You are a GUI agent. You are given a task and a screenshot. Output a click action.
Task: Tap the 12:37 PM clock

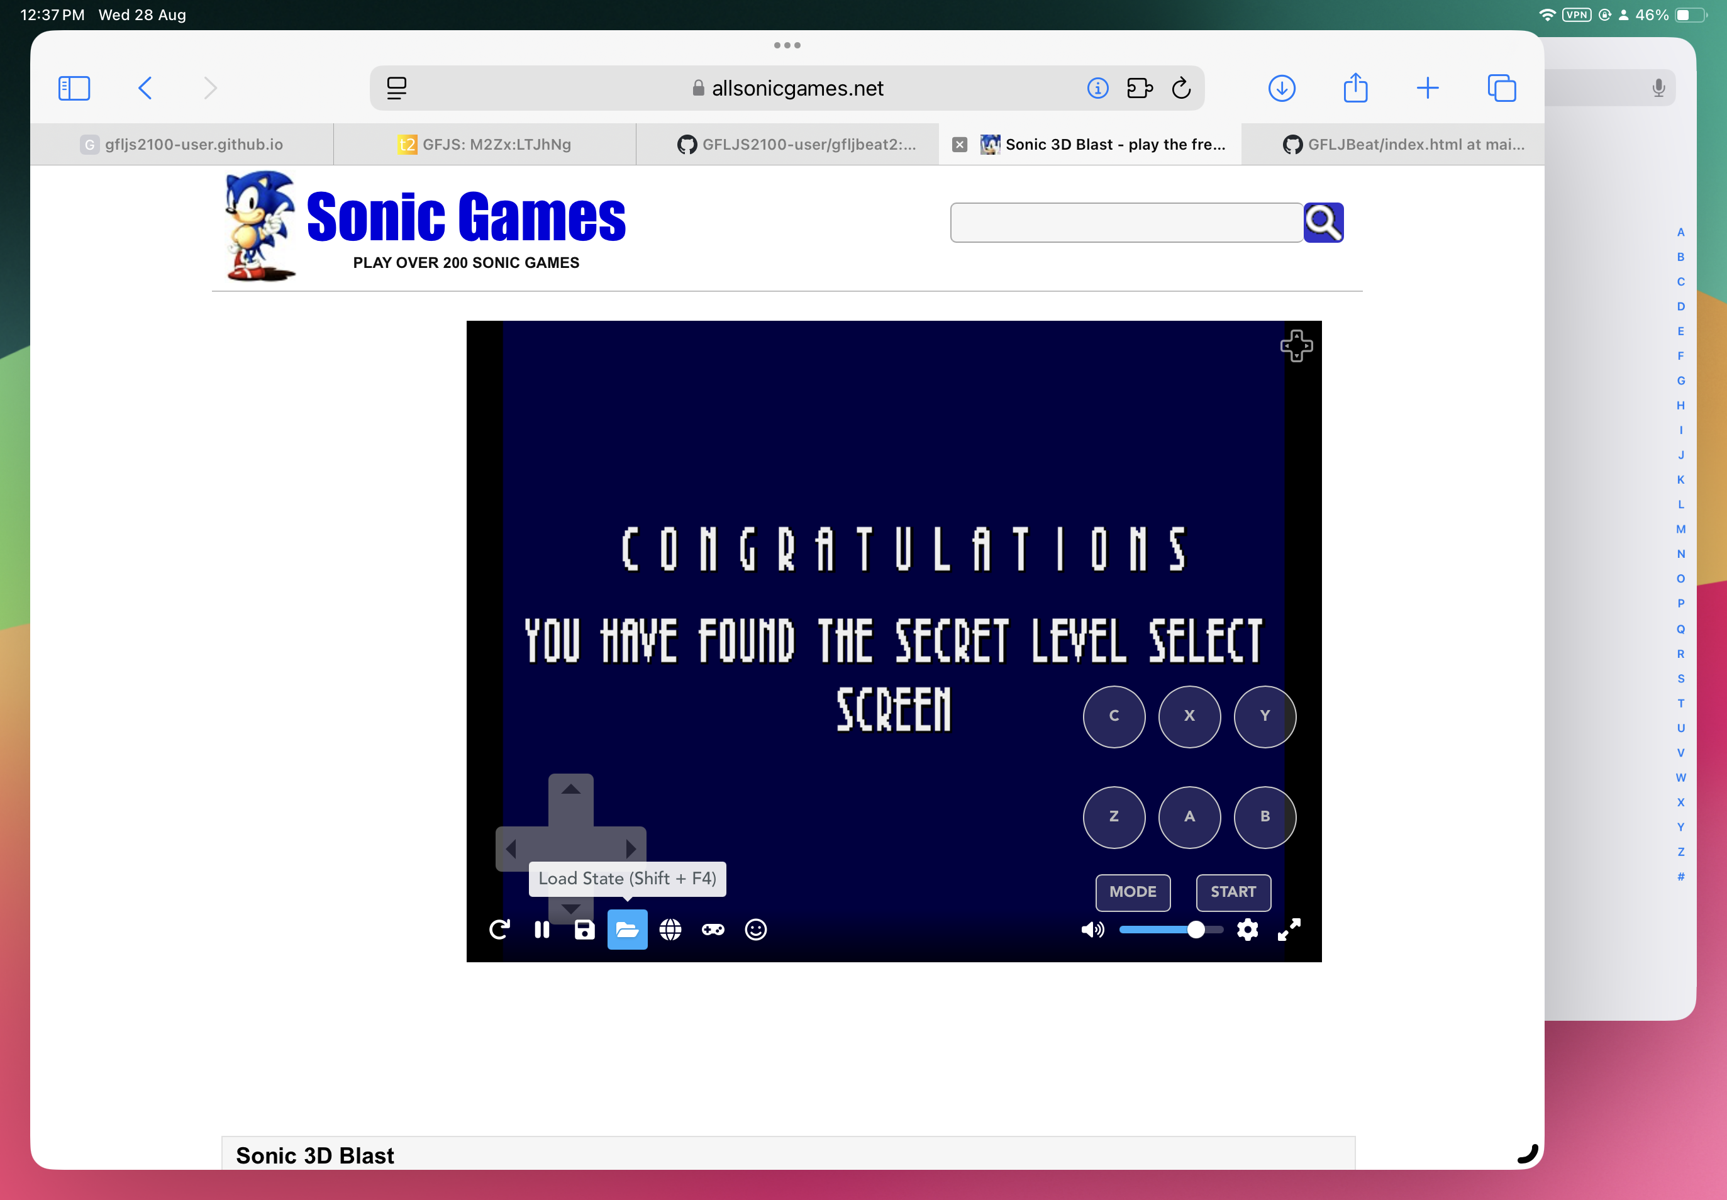52,15
